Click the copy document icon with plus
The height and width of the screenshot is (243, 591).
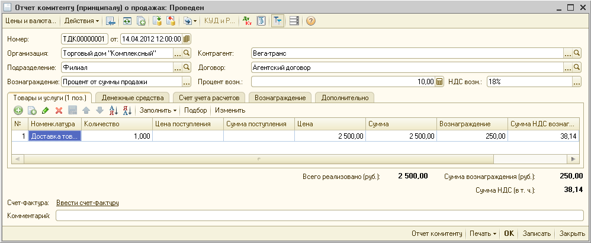pyautogui.click(x=141, y=21)
